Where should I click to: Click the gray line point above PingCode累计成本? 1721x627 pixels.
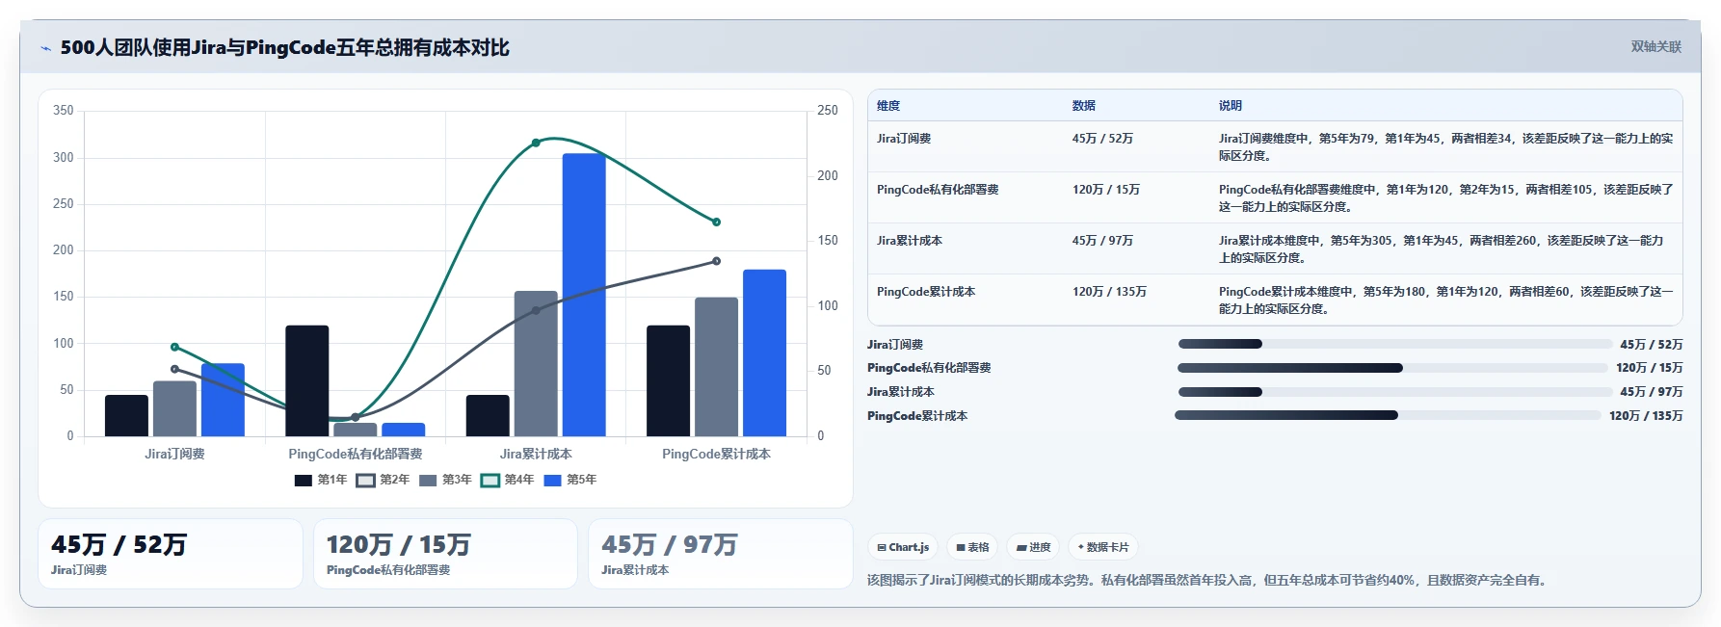pyautogui.click(x=717, y=261)
